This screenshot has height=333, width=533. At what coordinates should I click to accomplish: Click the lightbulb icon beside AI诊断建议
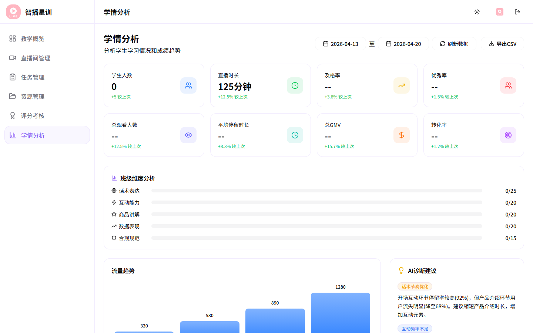click(x=401, y=271)
